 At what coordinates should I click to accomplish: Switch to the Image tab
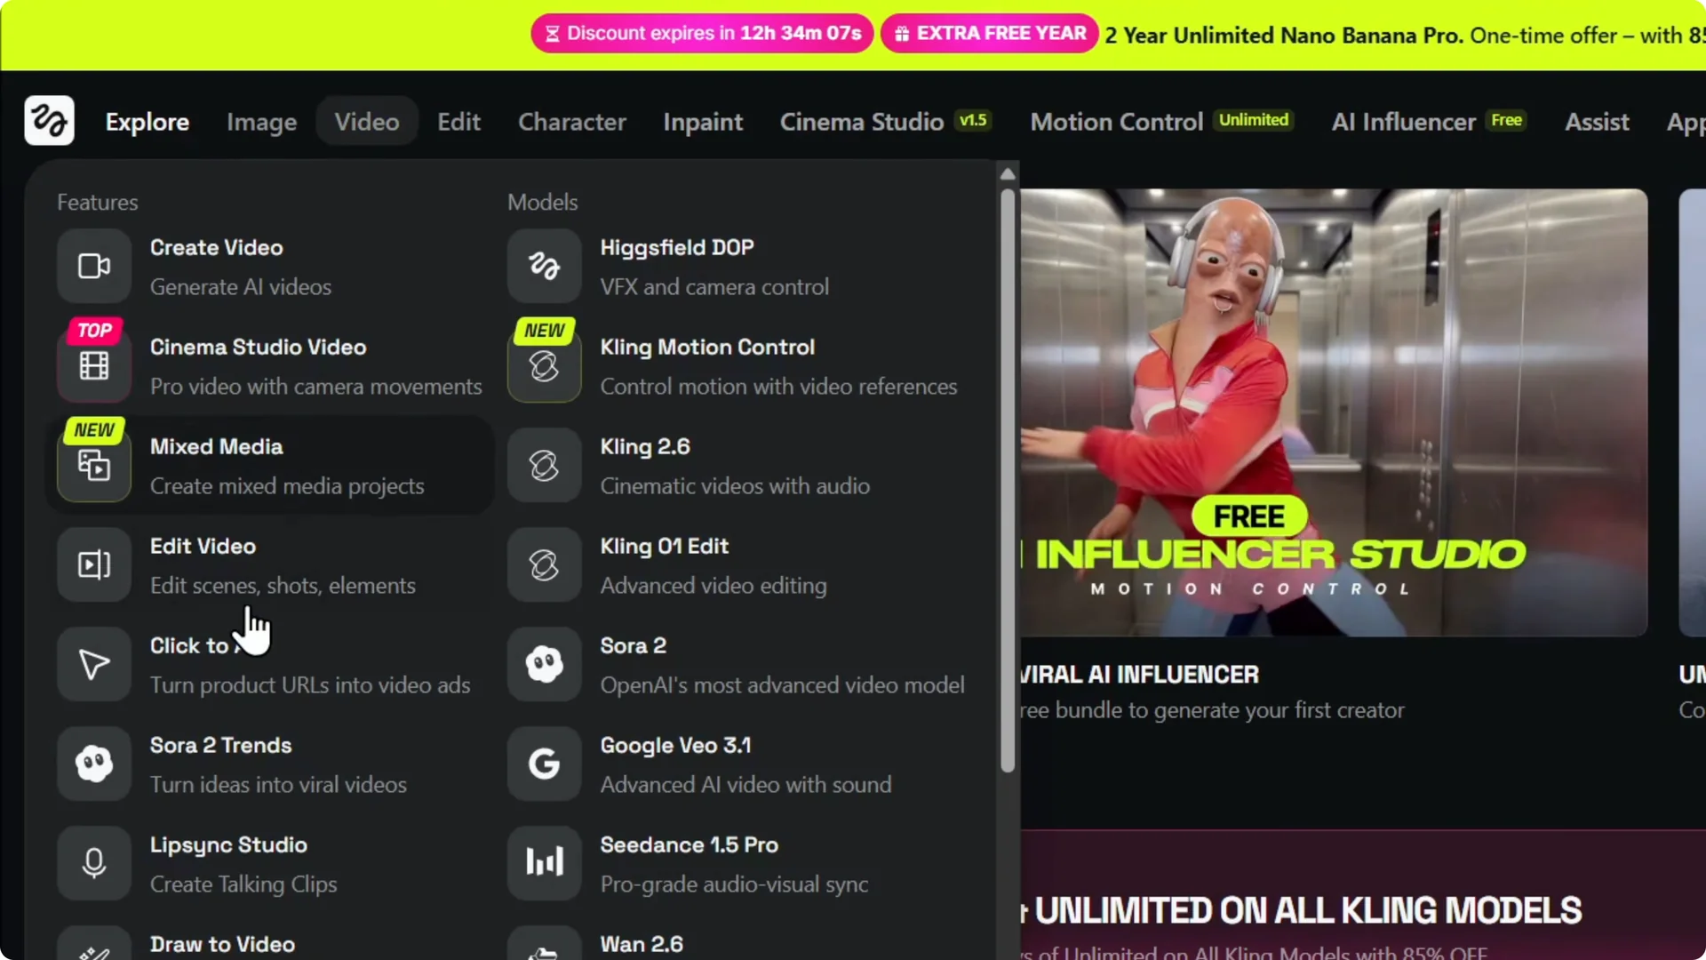pos(260,121)
